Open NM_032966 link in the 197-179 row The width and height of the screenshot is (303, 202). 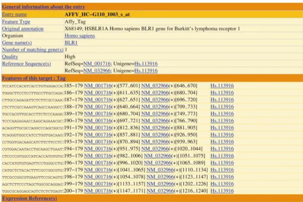tap(160, 170)
